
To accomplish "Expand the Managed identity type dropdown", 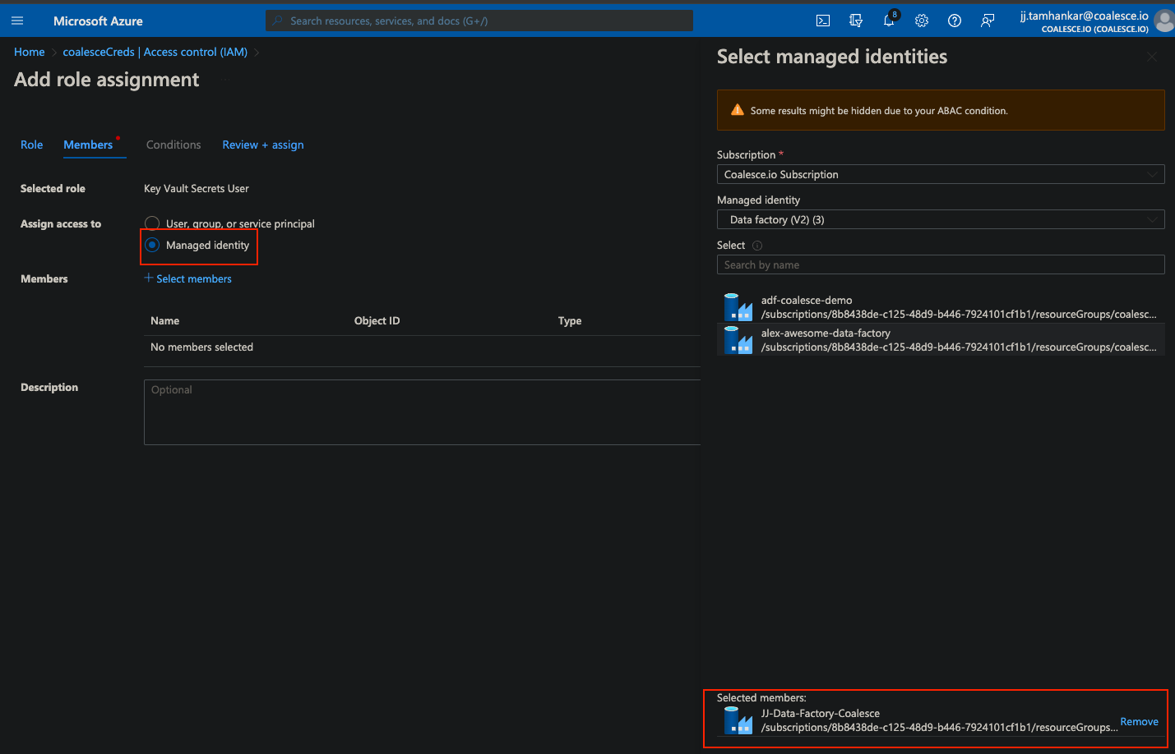I will [x=941, y=219].
